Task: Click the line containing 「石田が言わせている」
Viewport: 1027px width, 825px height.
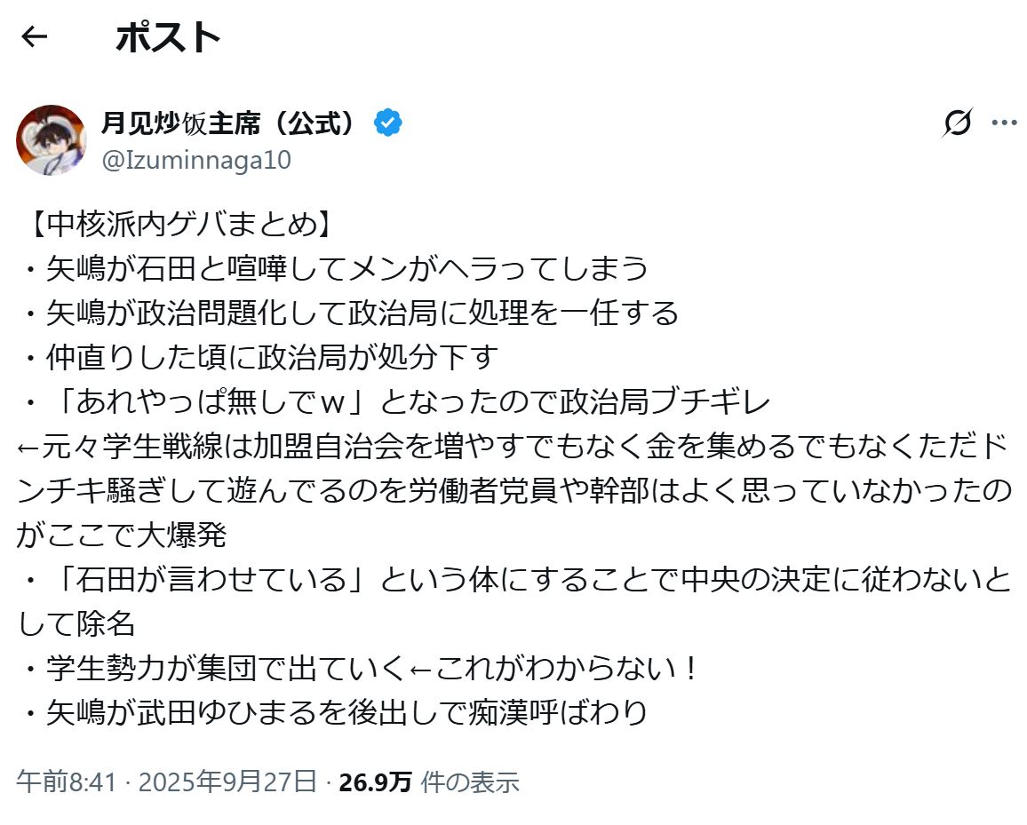Action: tap(515, 579)
